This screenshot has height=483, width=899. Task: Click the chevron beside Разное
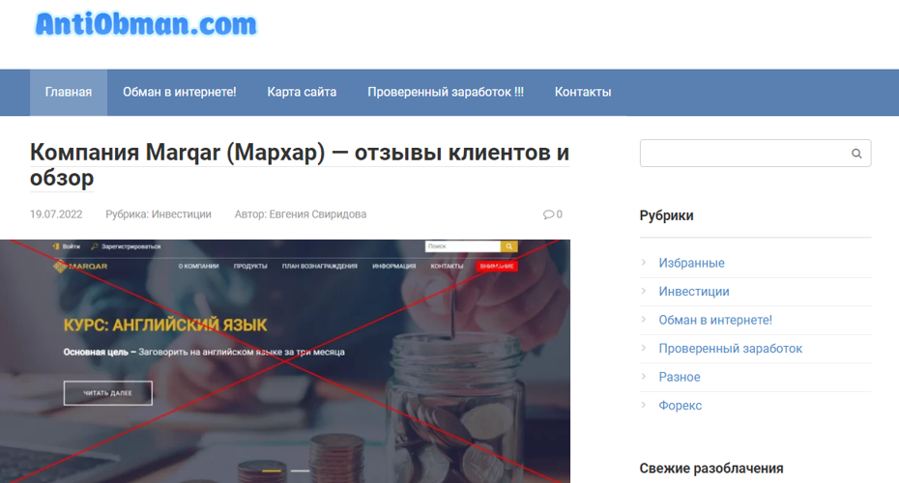click(643, 377)
